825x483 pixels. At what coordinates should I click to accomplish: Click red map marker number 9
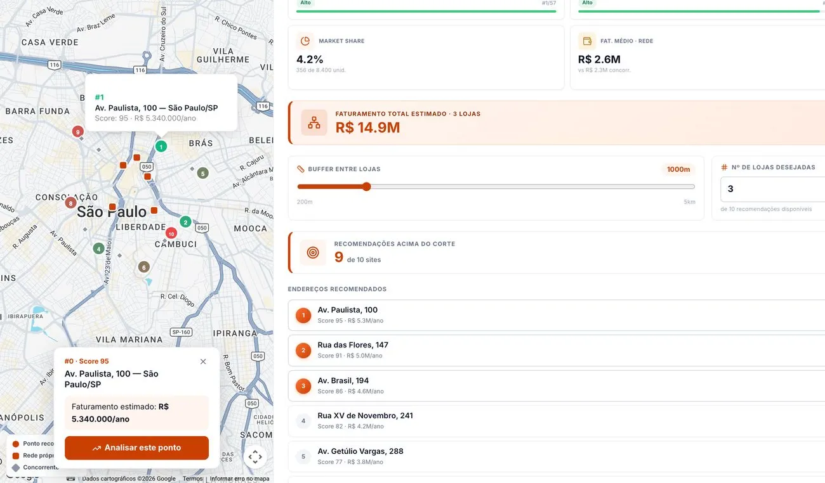78,132
